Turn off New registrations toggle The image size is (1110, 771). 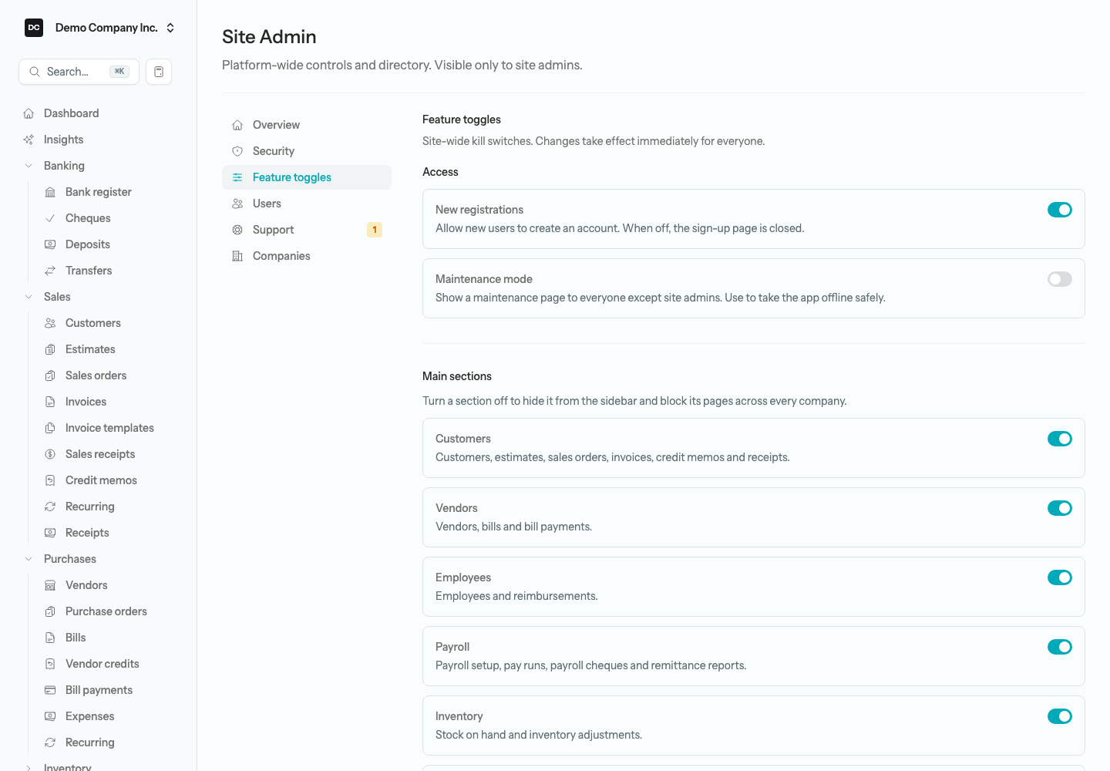(x=1060, y=210)
